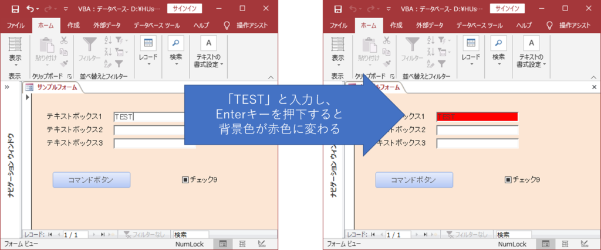Go to next record in left window
This screenshot has height=250, width=601.
[94, 235]
